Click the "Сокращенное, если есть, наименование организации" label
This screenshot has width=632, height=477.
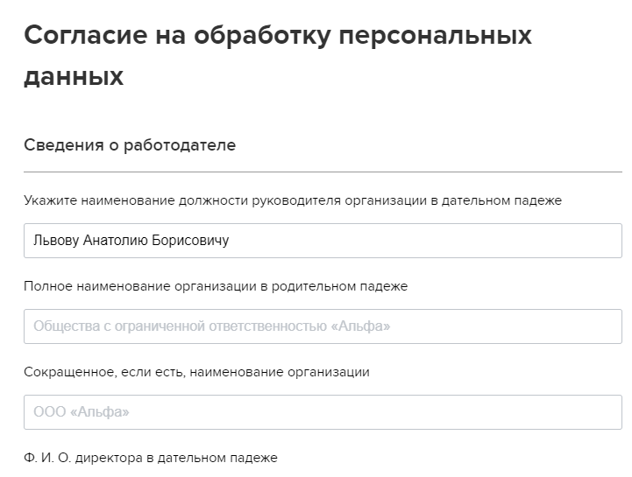click(x=196, y=372)
